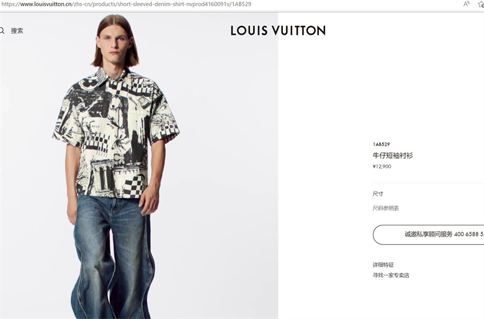
Task: Click the shirt's checkered hem pattern
Action: pyautogui.click(x=133, y=186)
